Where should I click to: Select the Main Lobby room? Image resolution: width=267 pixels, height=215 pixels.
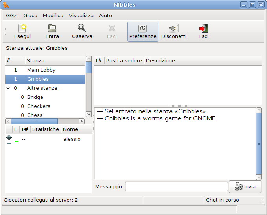click(x=45, y=70)
